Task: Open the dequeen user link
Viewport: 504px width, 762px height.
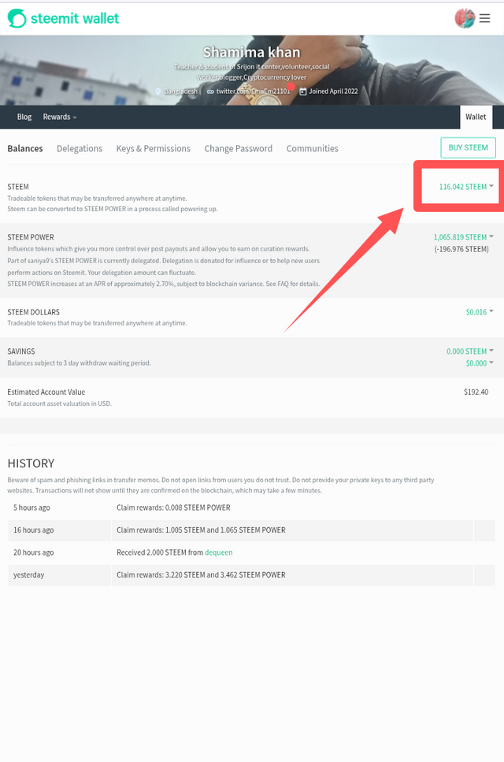Action: (218, 552)
